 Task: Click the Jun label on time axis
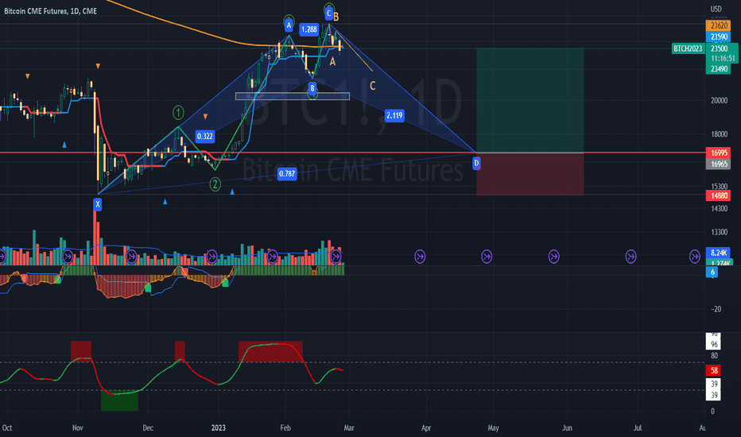coord(567,428)
